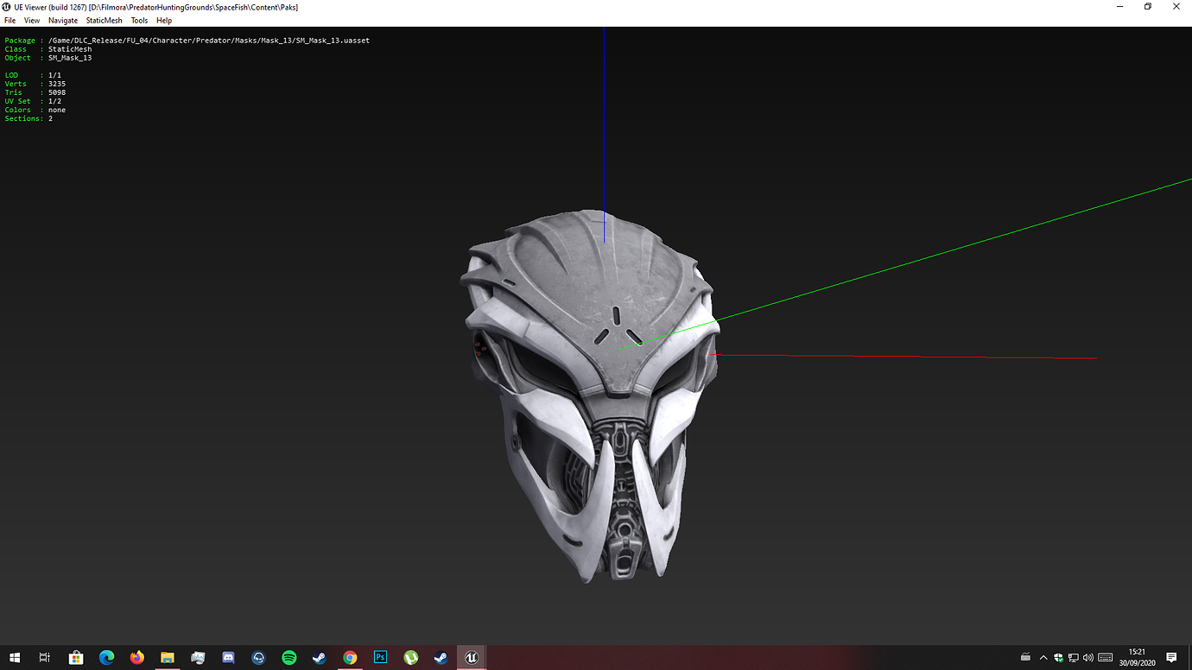The width and height of the screenshot is (1192, 670).
Task: Open the photo viewer taskbar icon beside Discord
Action: pos(198,657)
